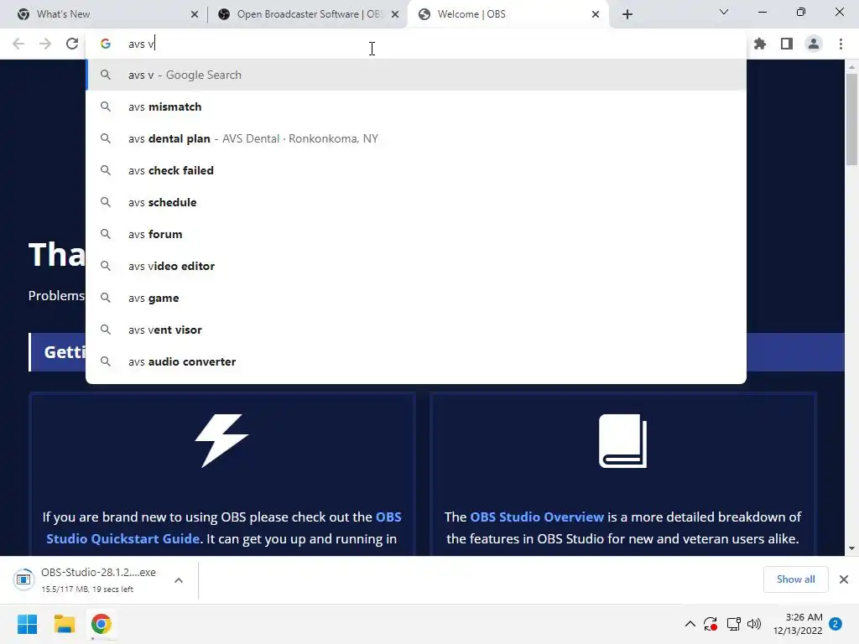Click the scrollbar up arrow
The image size is (859, 644).
[x=851, y=67]
